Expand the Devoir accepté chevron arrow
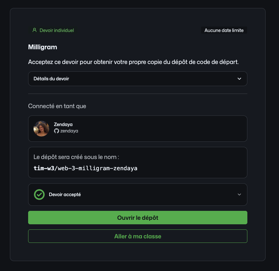The image size is (279, 271). [239, 195]
